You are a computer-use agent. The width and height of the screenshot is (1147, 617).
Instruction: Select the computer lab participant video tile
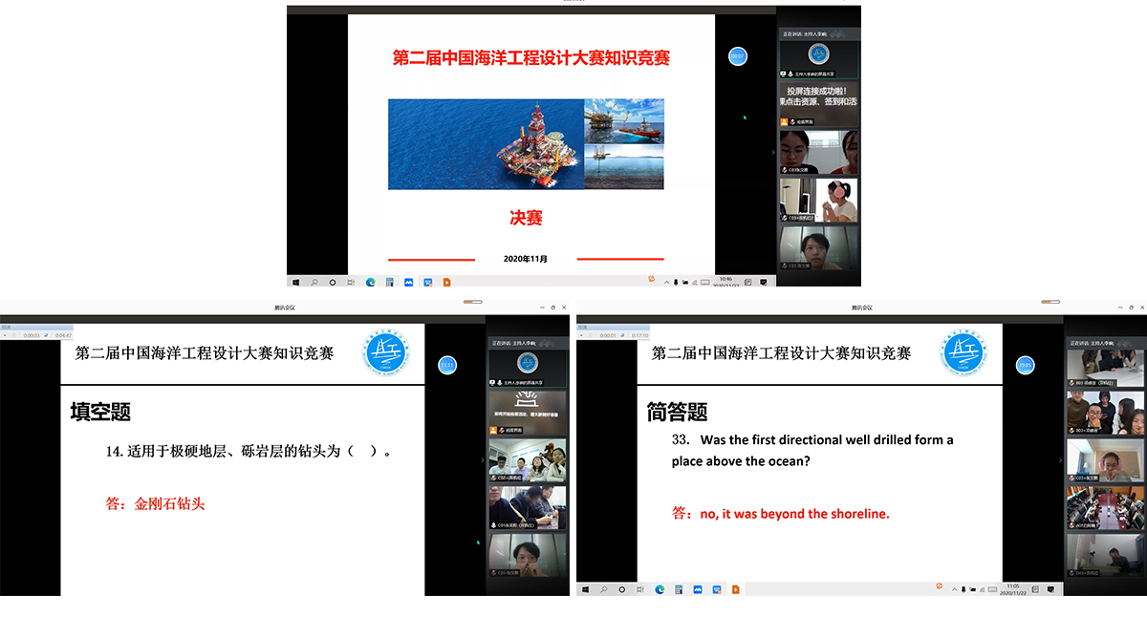[x=1105, y=506]
